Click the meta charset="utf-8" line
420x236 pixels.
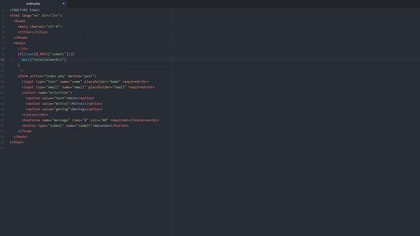coord(40,26)
